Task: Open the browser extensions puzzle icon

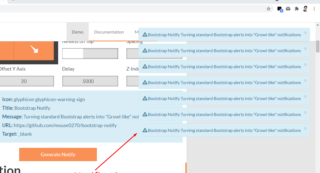Action: click(296, 9)
